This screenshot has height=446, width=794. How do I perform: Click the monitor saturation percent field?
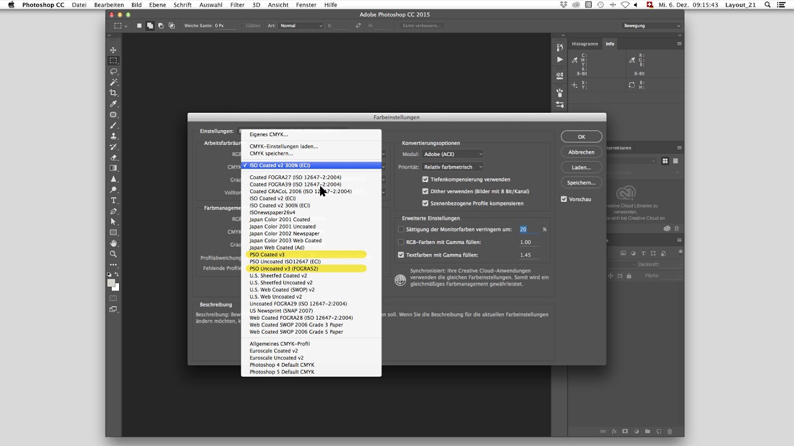point(529,229)
